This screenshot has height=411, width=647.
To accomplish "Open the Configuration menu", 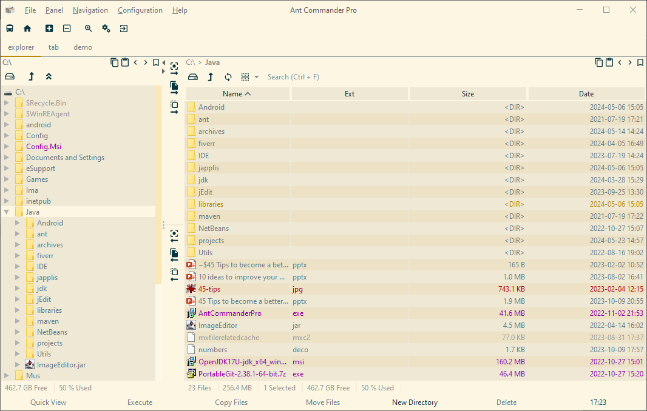I will pos(140,10).
